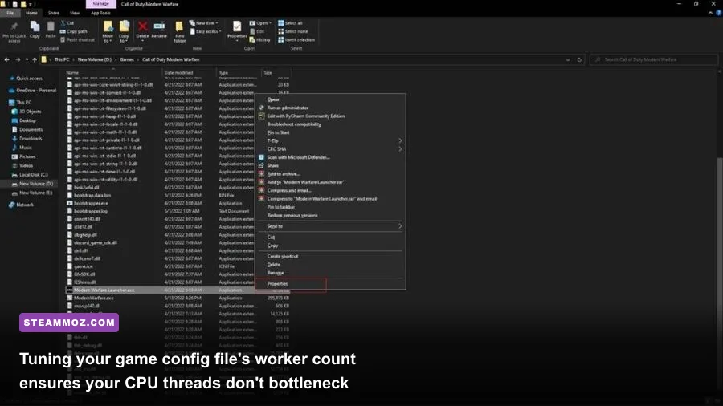Expand the address bar history dropdown
Image resolution: width=723 pixels, height=406 pixels.
coord(568,59)
